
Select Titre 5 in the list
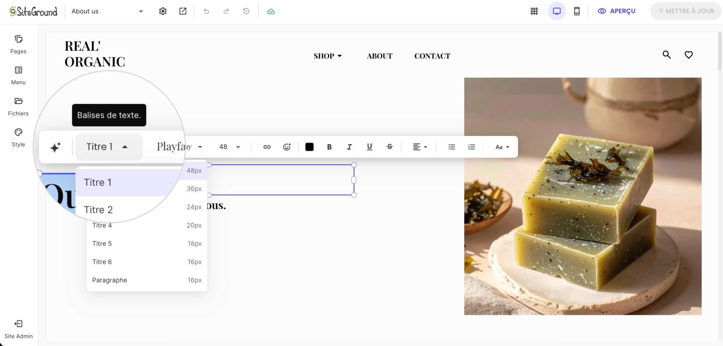click(147, 244)
